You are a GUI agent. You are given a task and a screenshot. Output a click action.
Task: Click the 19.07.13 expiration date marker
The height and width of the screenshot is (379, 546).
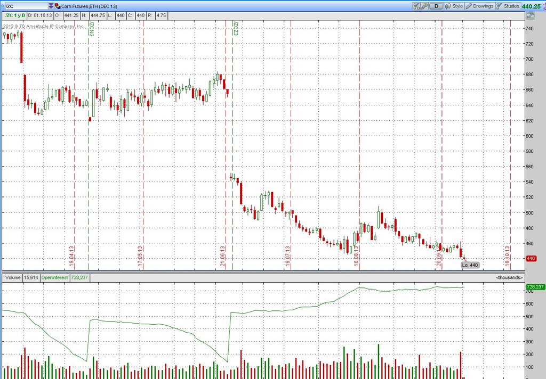pyautogui.click(x=287, y=256)
